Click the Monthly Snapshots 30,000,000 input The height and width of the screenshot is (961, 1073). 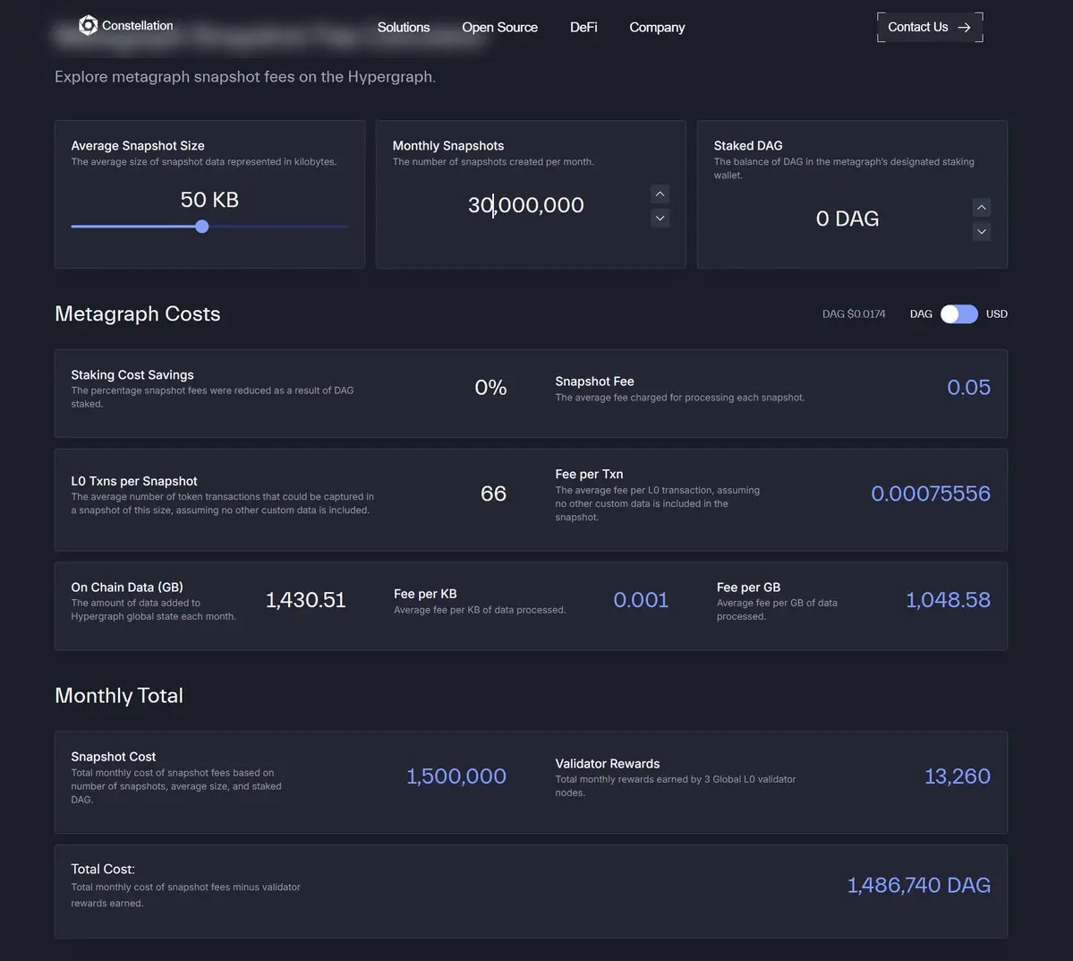coord(525,205)
